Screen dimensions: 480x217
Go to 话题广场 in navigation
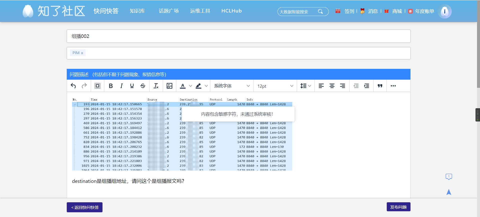point(169,11)
